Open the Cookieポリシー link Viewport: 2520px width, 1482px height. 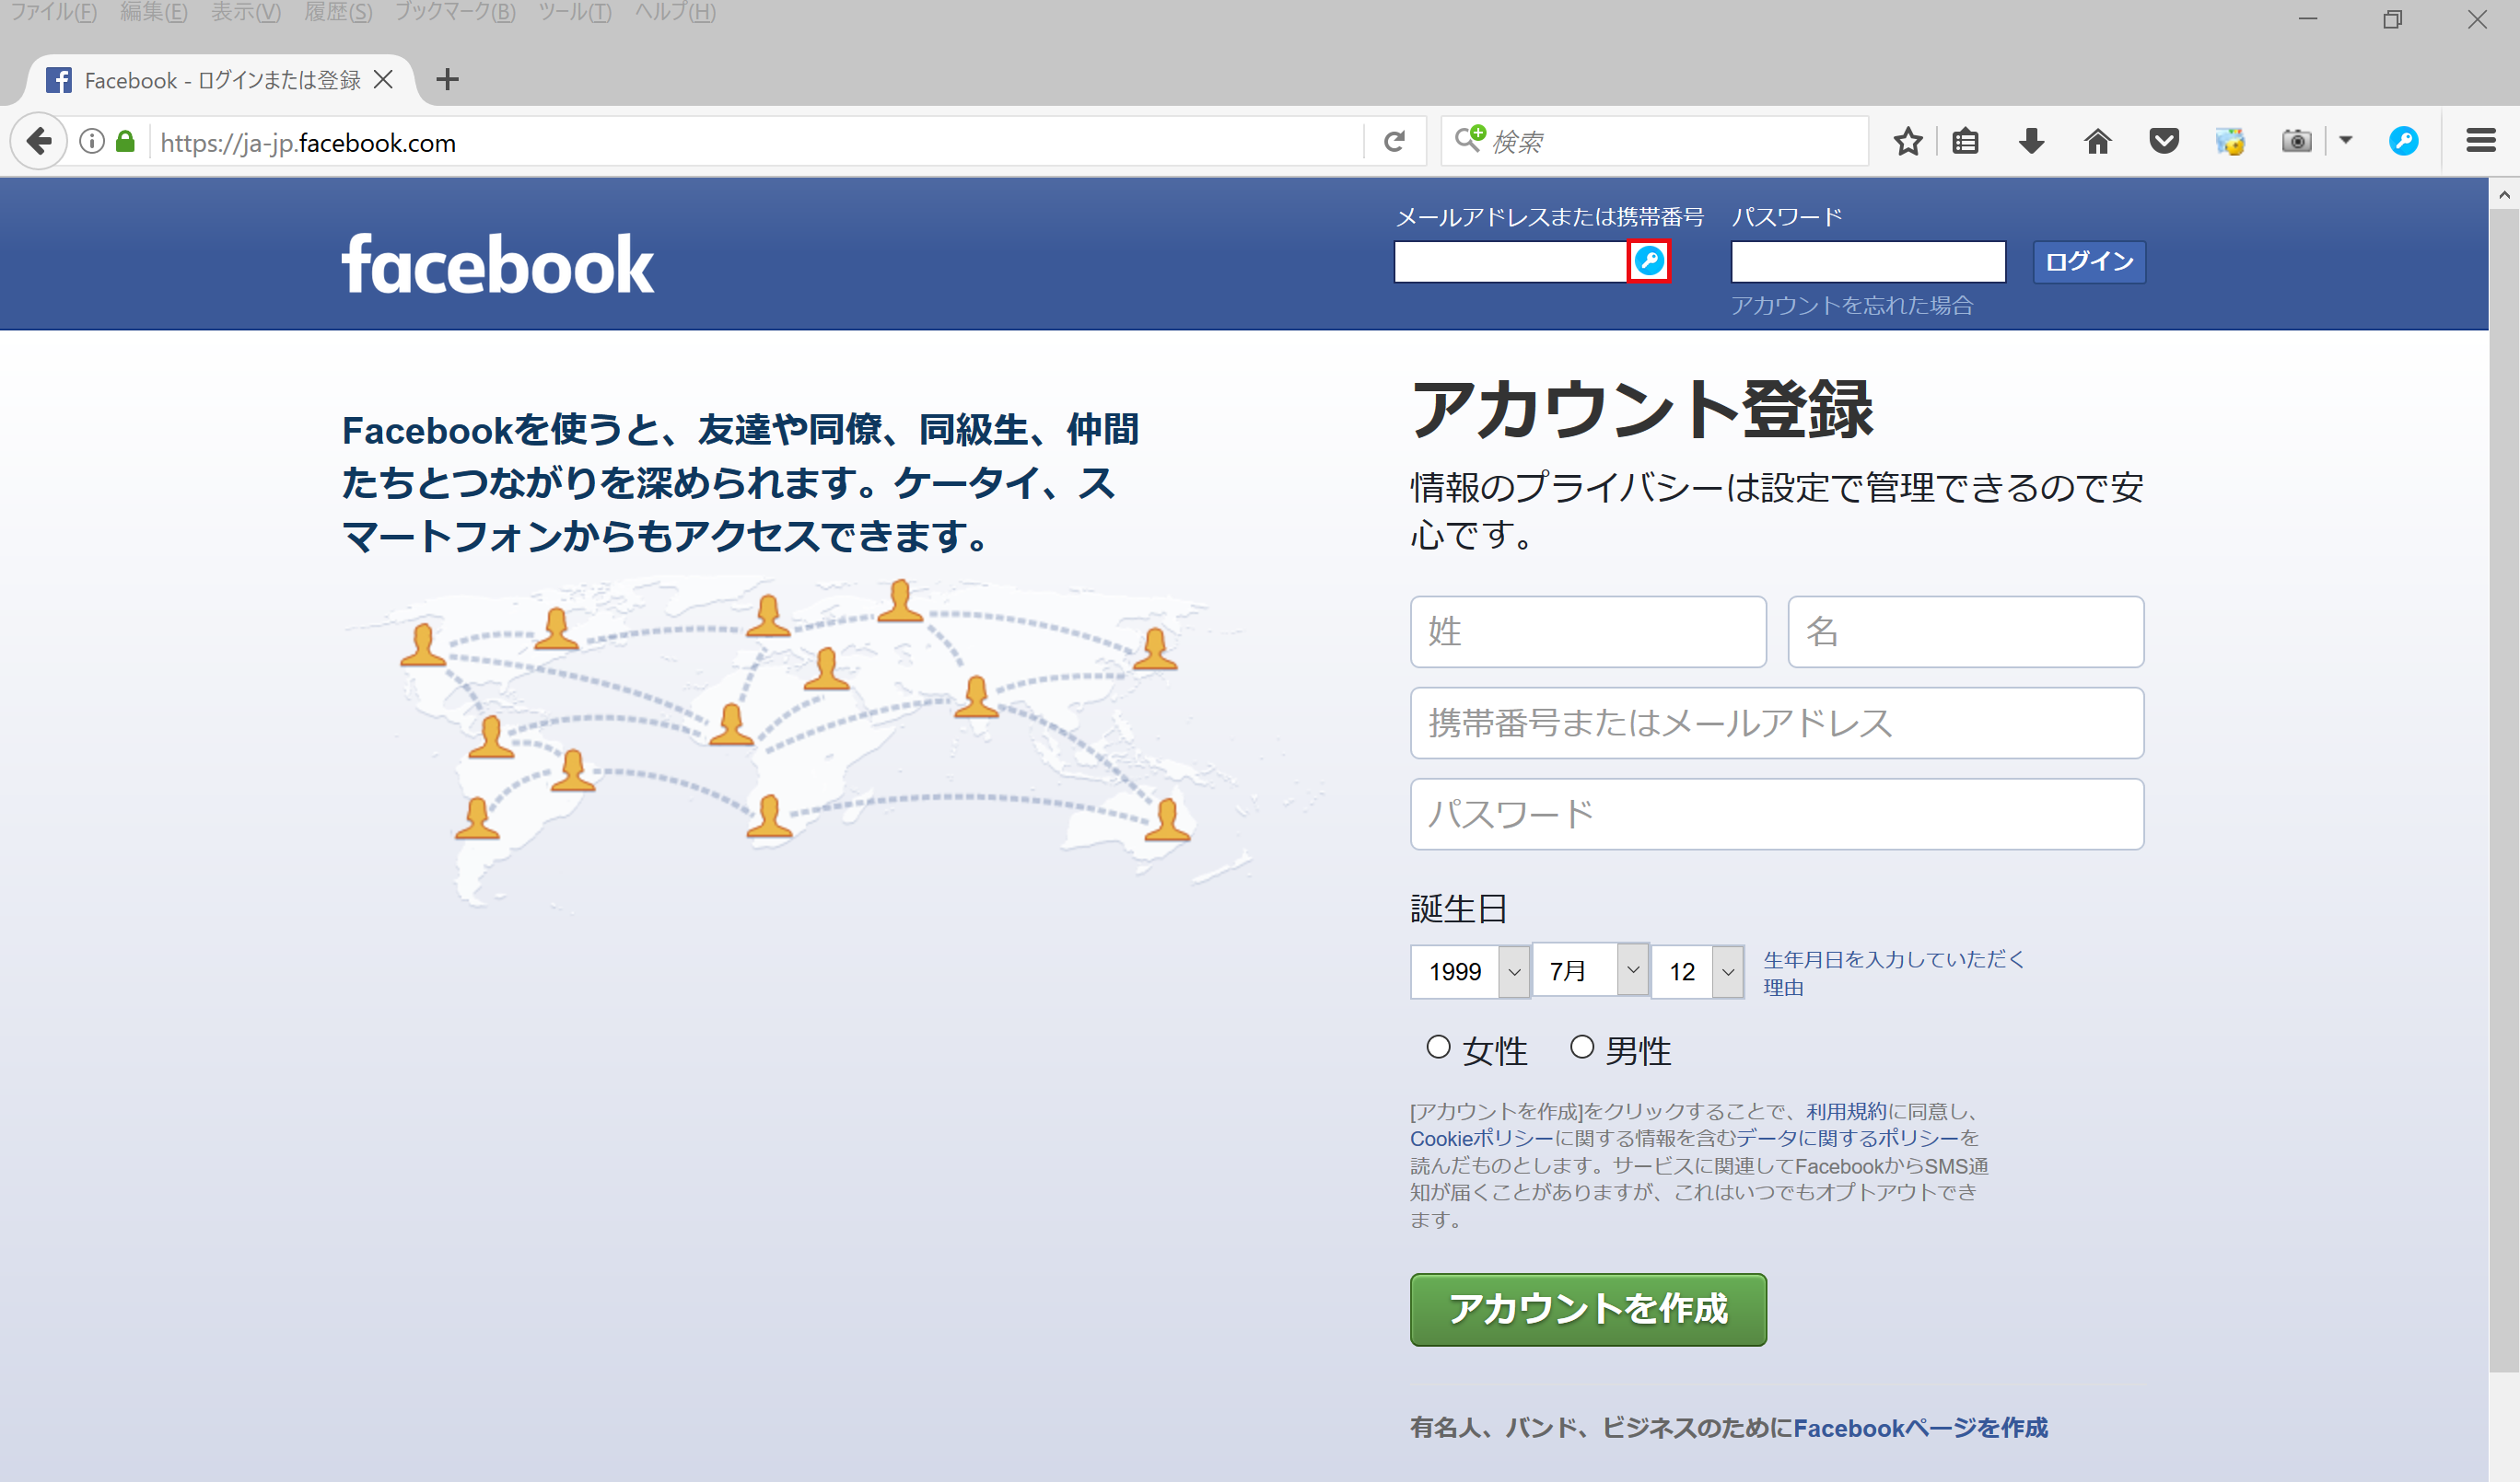pyautogui.click(x=1481, y=1139)
